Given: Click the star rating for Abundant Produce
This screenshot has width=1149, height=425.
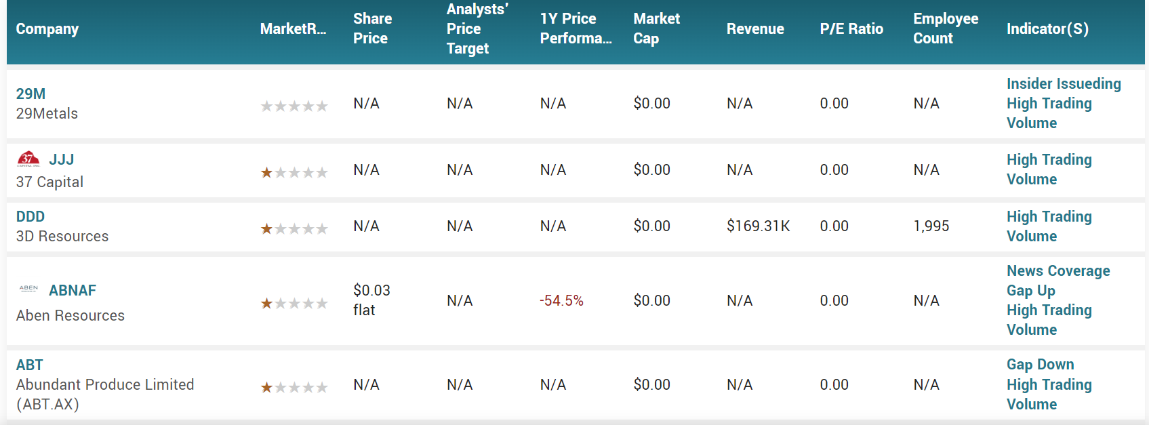Looking at the screenshot, I should coord(294,387).
